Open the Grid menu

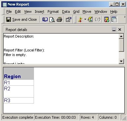tap(76, 12)
